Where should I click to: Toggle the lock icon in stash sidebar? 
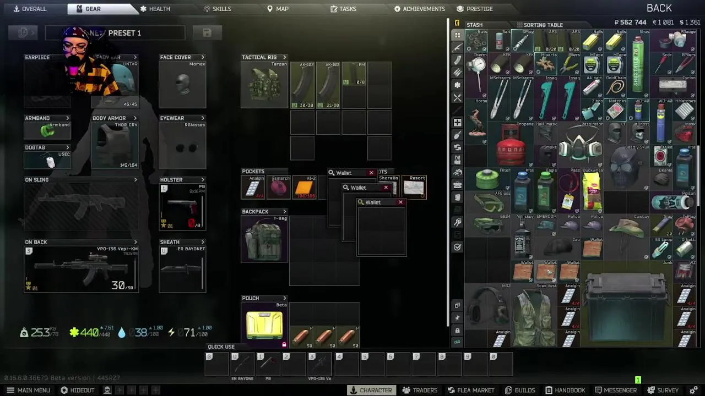tap(457, 330)
